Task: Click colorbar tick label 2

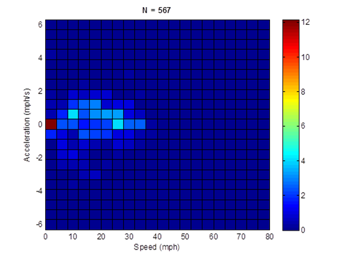Action: click(x=303, y=195)
